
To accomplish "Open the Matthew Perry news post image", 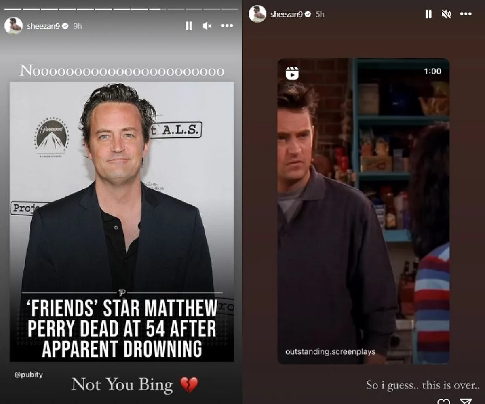I will 122,221.
